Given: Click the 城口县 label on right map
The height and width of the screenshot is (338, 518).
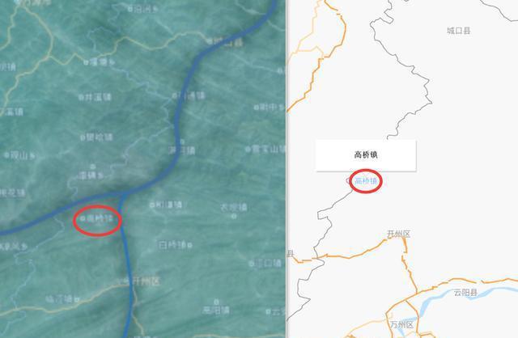Looking at the screenshot, I should point(459,31).
